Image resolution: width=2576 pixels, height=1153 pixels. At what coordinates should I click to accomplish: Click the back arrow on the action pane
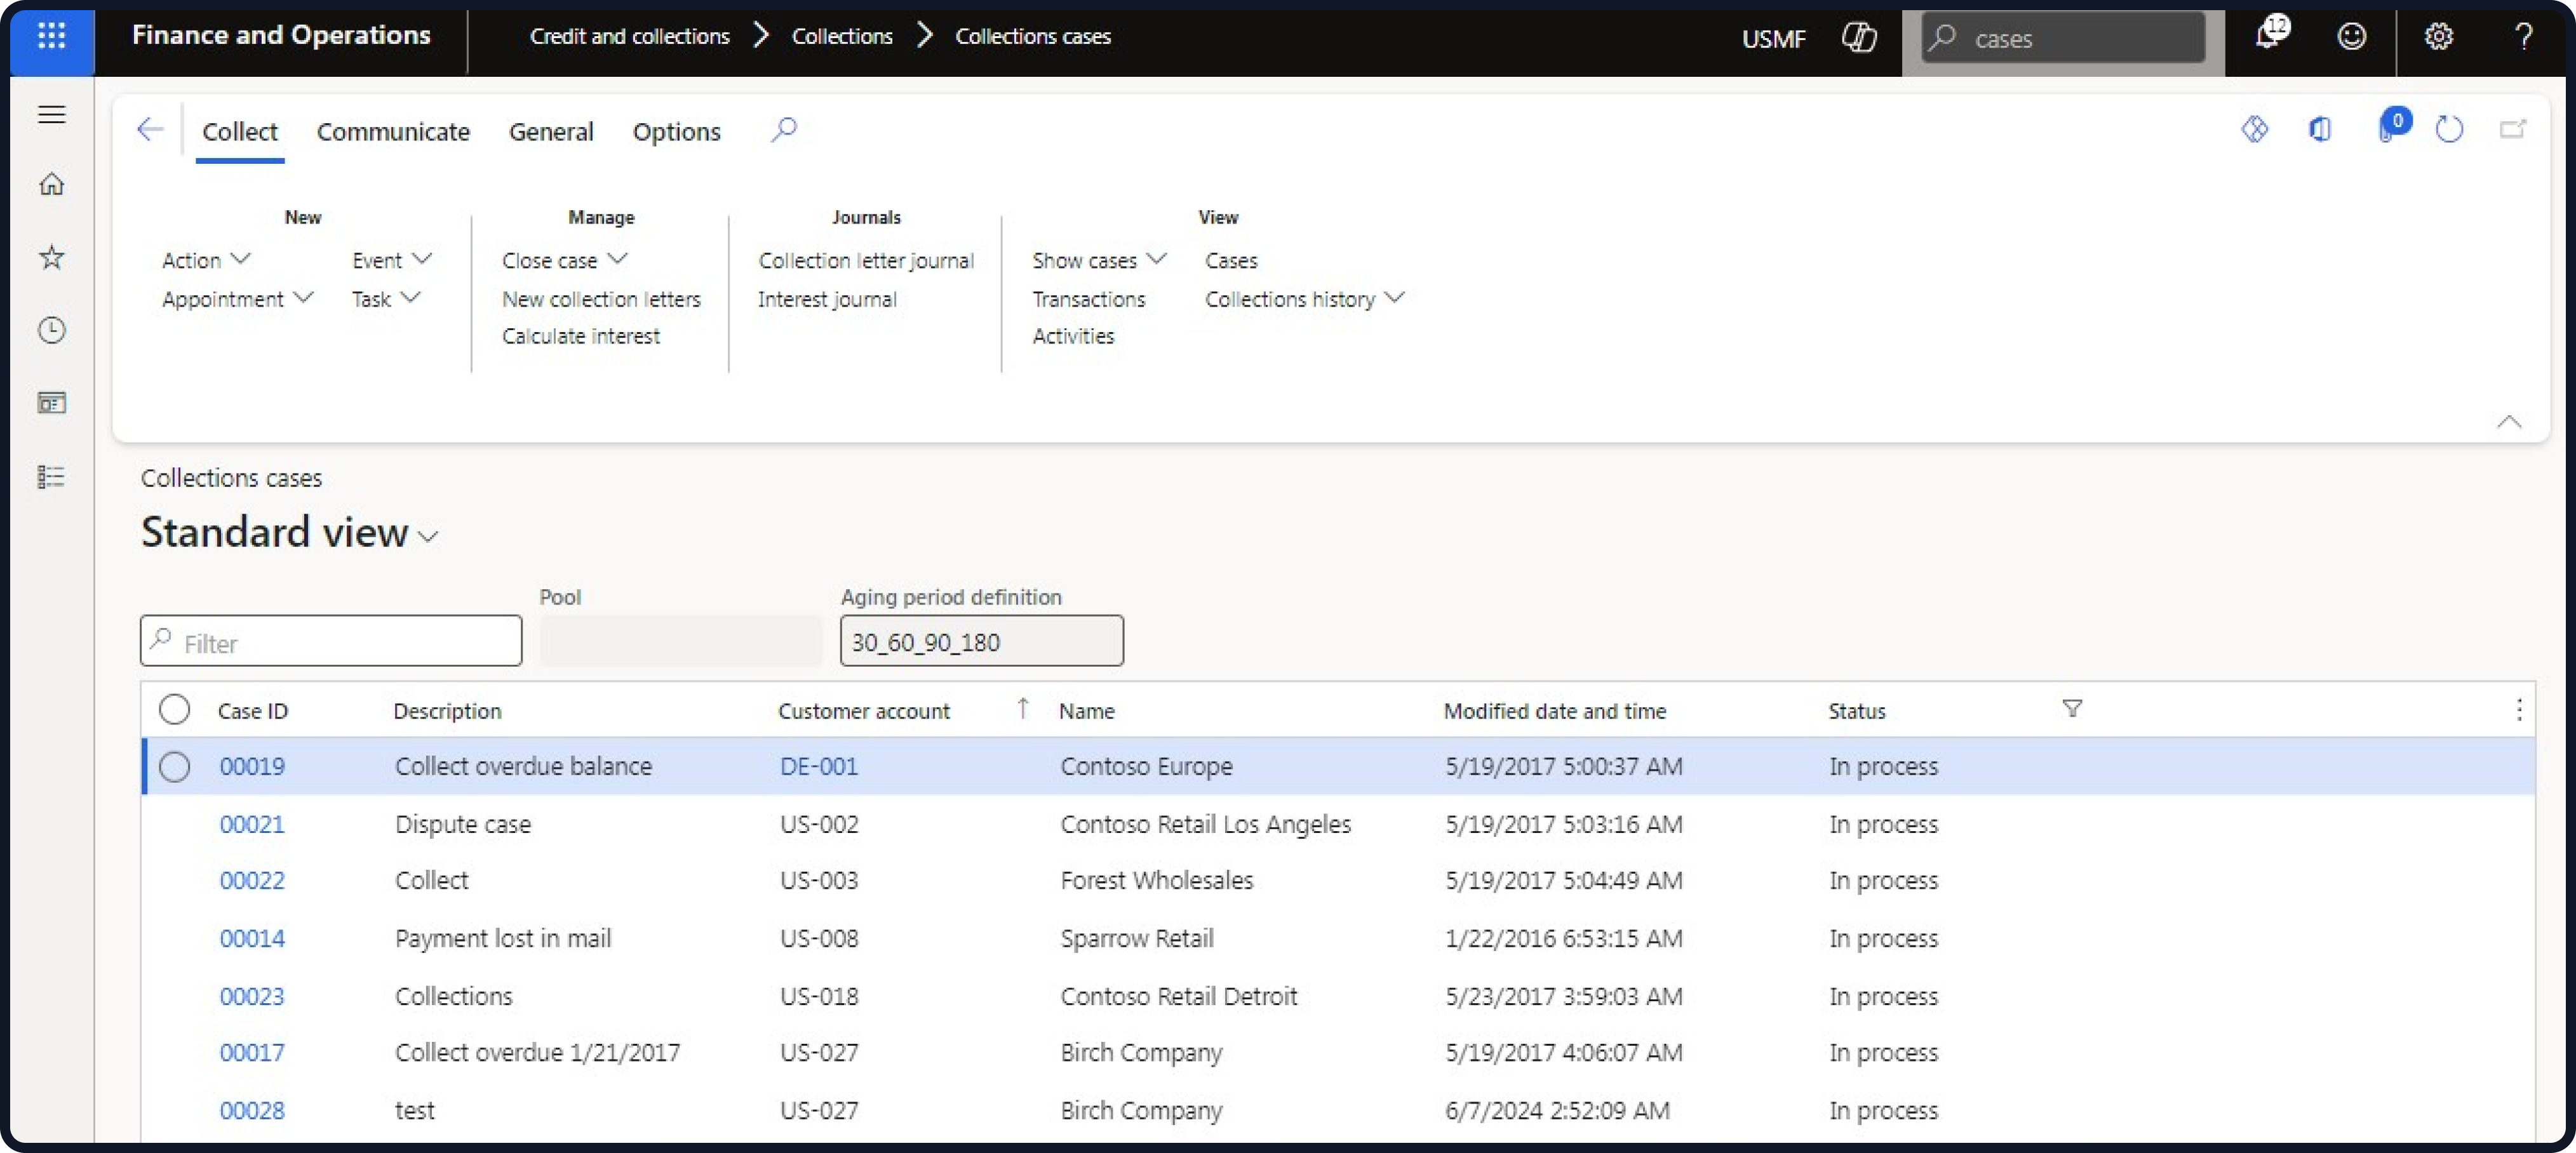point(150,129)
